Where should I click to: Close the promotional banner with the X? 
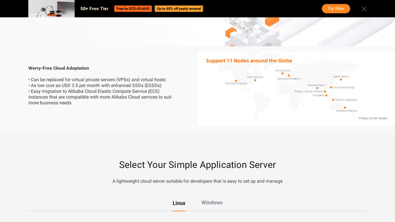(x=364, y=8)
